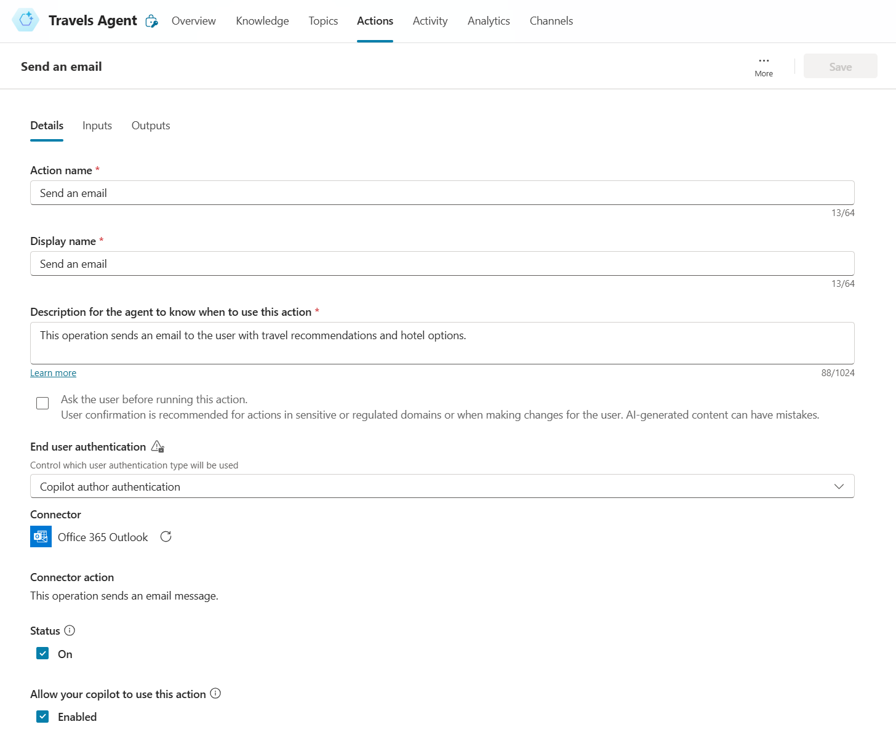Click the warning icon next to End user authentication
The height and width of the screenshot is (735, 896).
158,446
